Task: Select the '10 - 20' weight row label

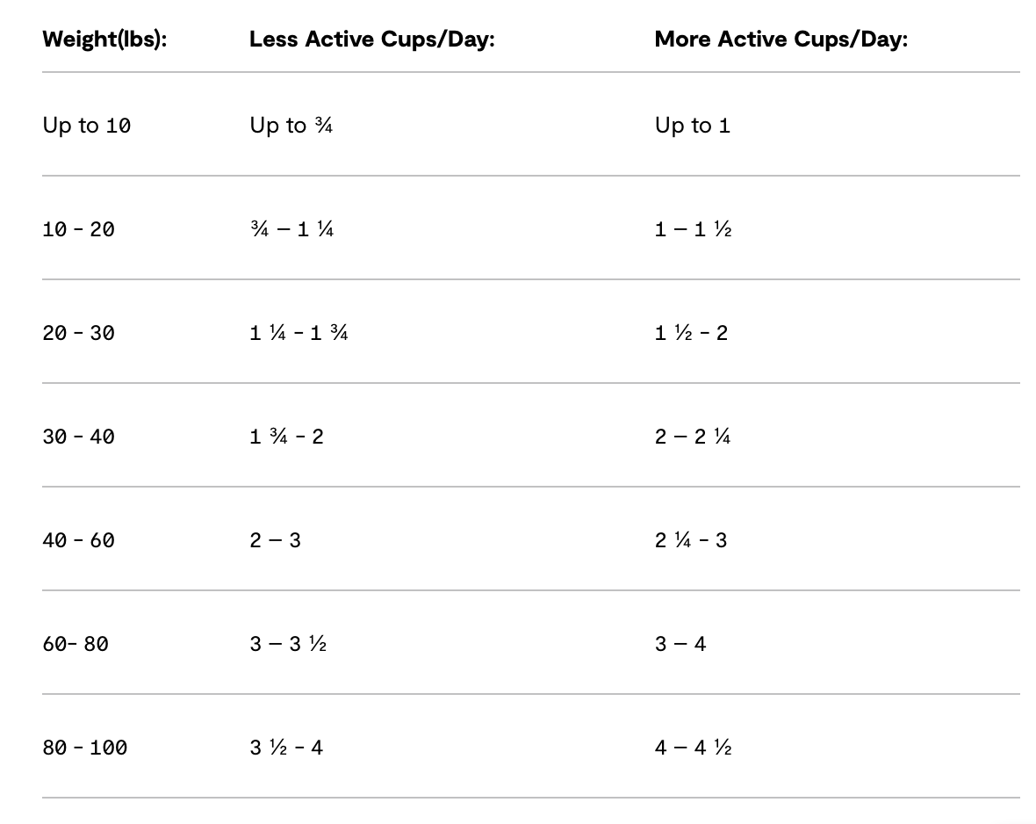Action: click(78, 229)
